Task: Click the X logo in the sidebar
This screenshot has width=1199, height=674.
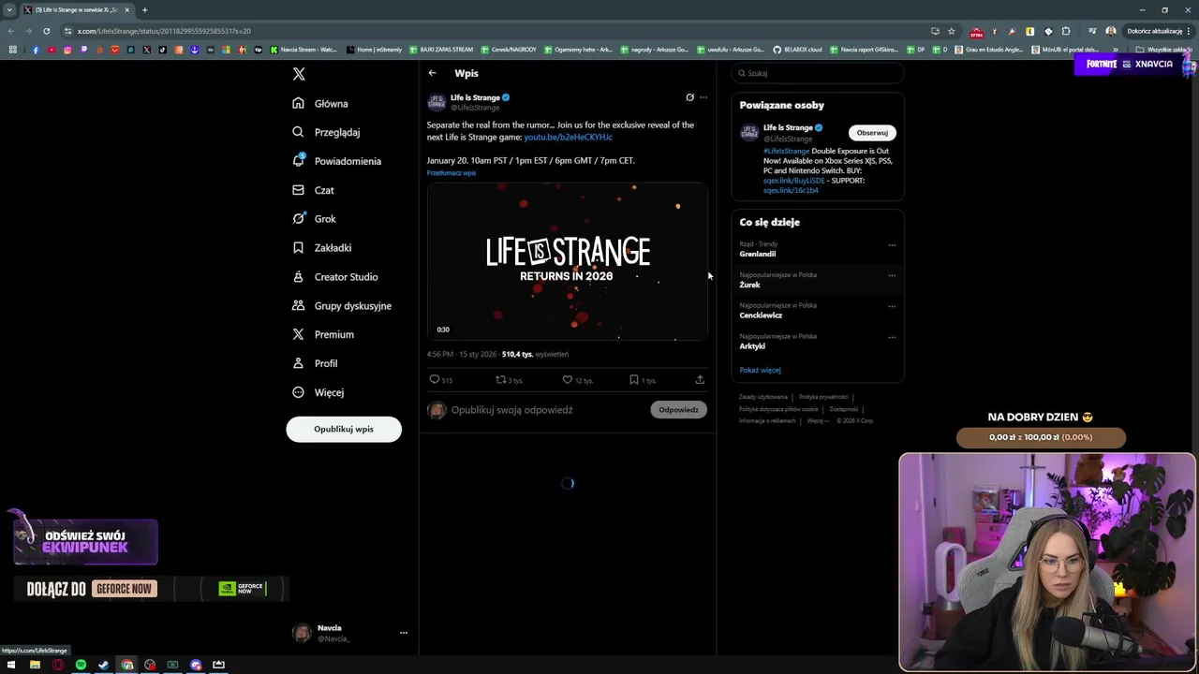Action: pyautogui.click(x=299, y=74)
